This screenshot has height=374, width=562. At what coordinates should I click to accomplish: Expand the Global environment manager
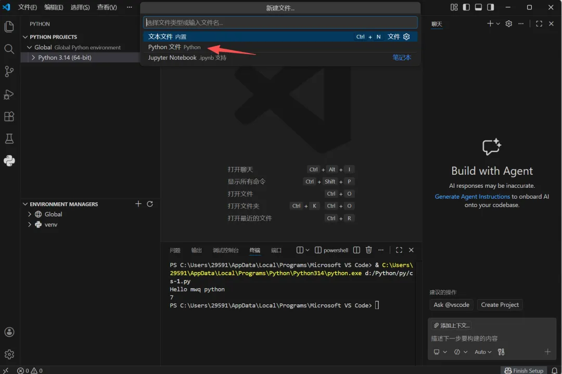[x=29, y=214]
